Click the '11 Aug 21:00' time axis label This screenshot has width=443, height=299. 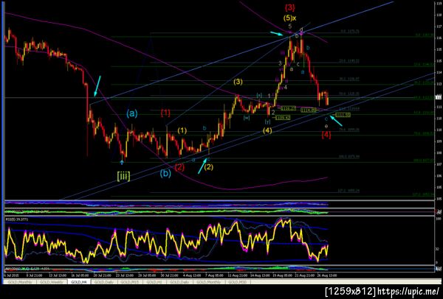coord(239,275)
